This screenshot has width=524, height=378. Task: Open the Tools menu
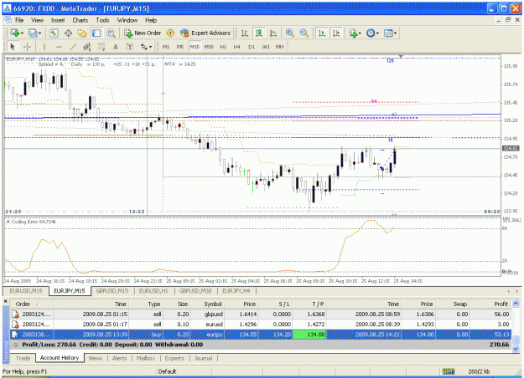102,20
